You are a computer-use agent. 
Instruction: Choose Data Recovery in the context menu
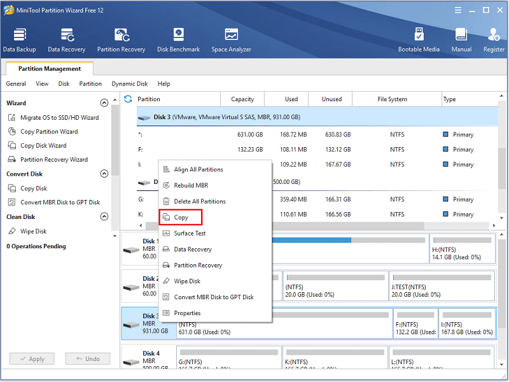[215, 249]
